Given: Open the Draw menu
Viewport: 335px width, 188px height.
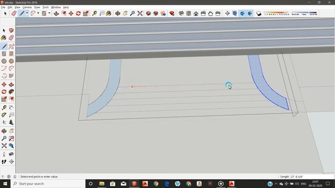Looking at the screenshot, I should point(37,7).
